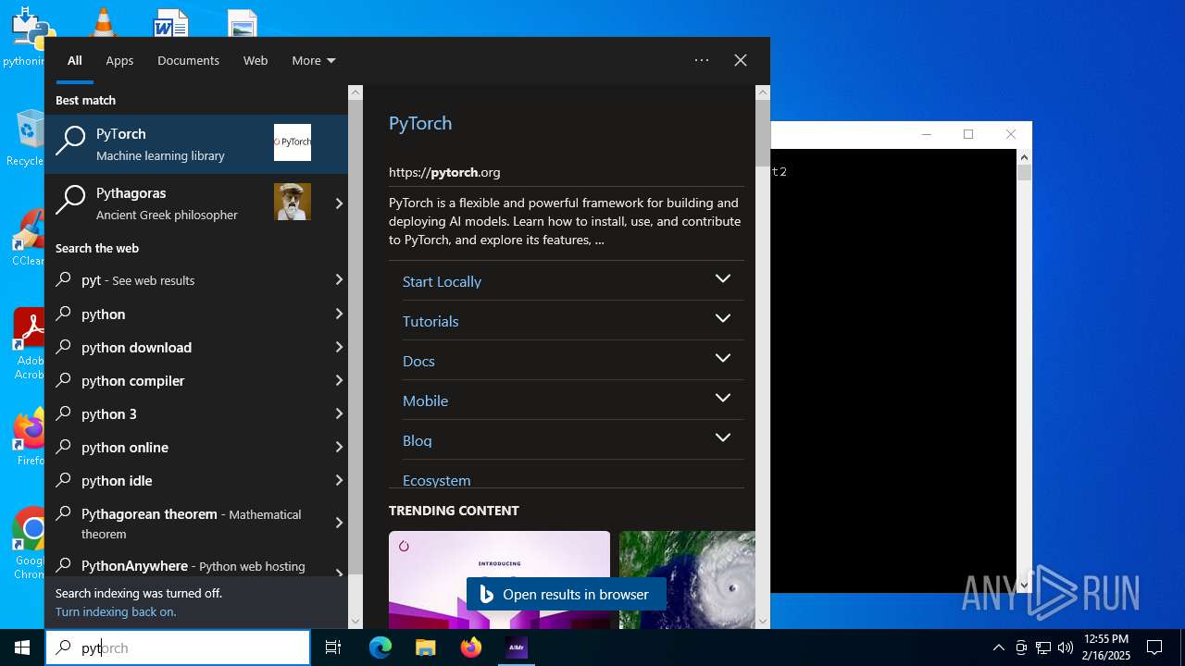The height and width of the screenshot is (666, 1185).
Task: Click 'Turn indexing back on' link
Action: point(116,611)
